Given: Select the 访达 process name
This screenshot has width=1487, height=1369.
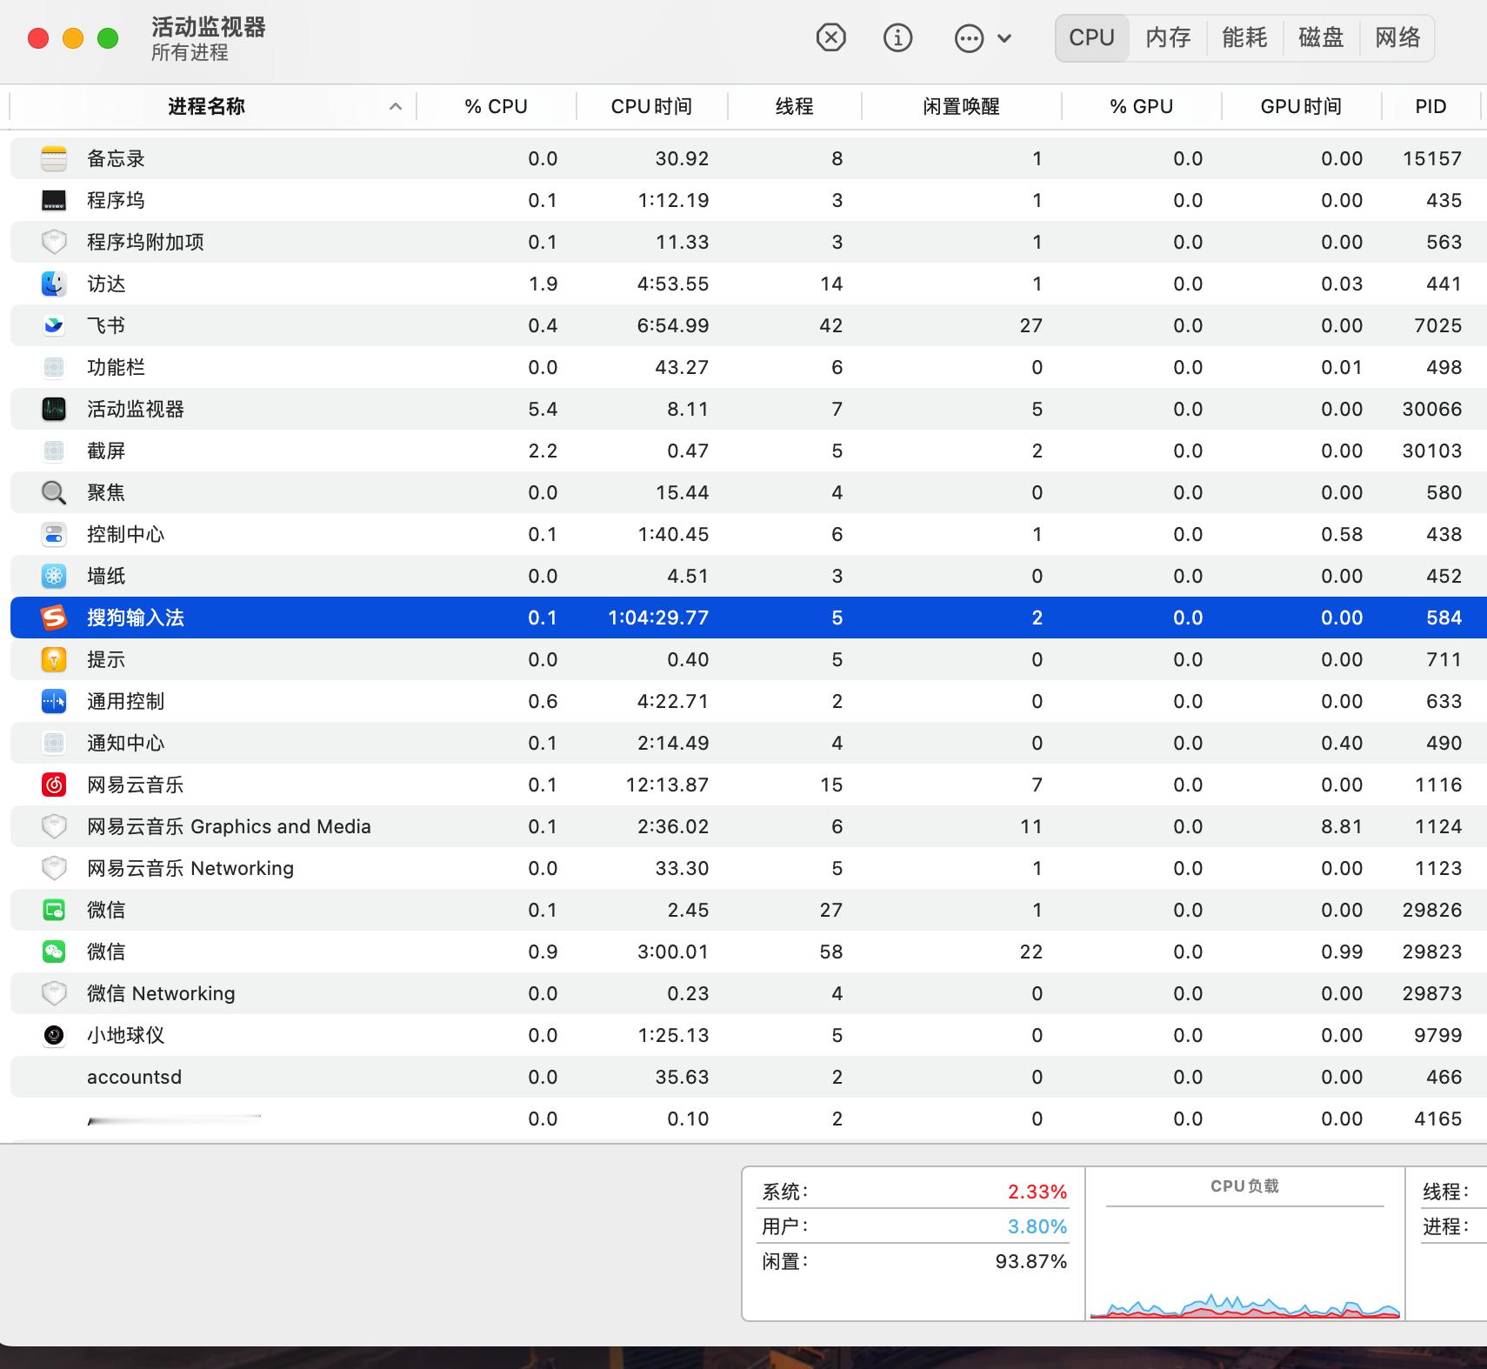Looking at the screenshot, I should click(x=106, y=284).
